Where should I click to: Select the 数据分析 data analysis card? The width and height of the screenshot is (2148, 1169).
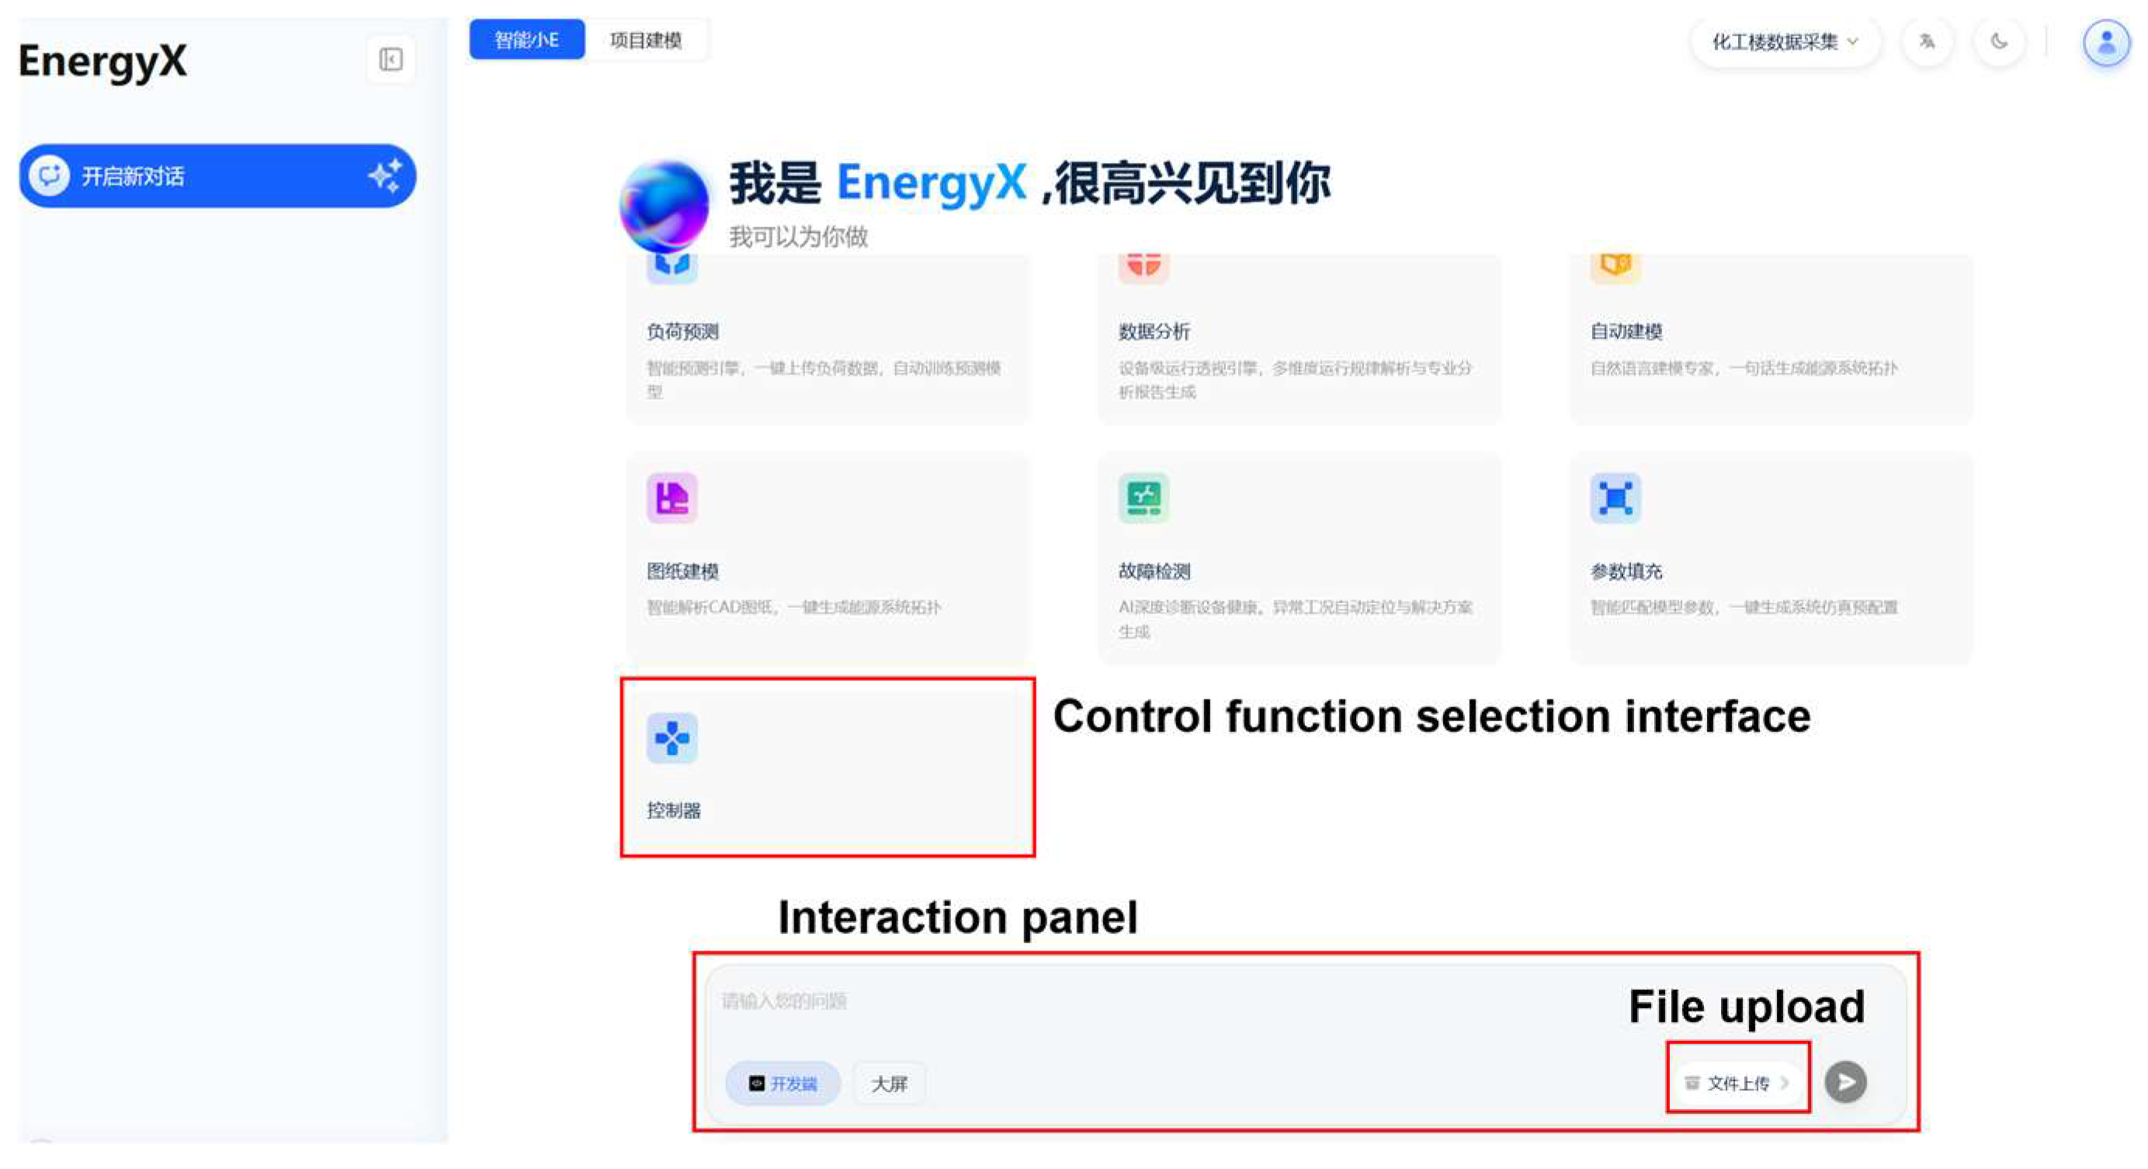[1300, 338]
